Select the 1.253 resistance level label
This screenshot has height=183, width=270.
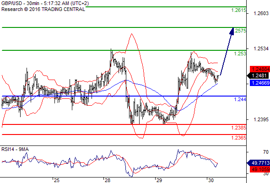(x=240, y=54)
